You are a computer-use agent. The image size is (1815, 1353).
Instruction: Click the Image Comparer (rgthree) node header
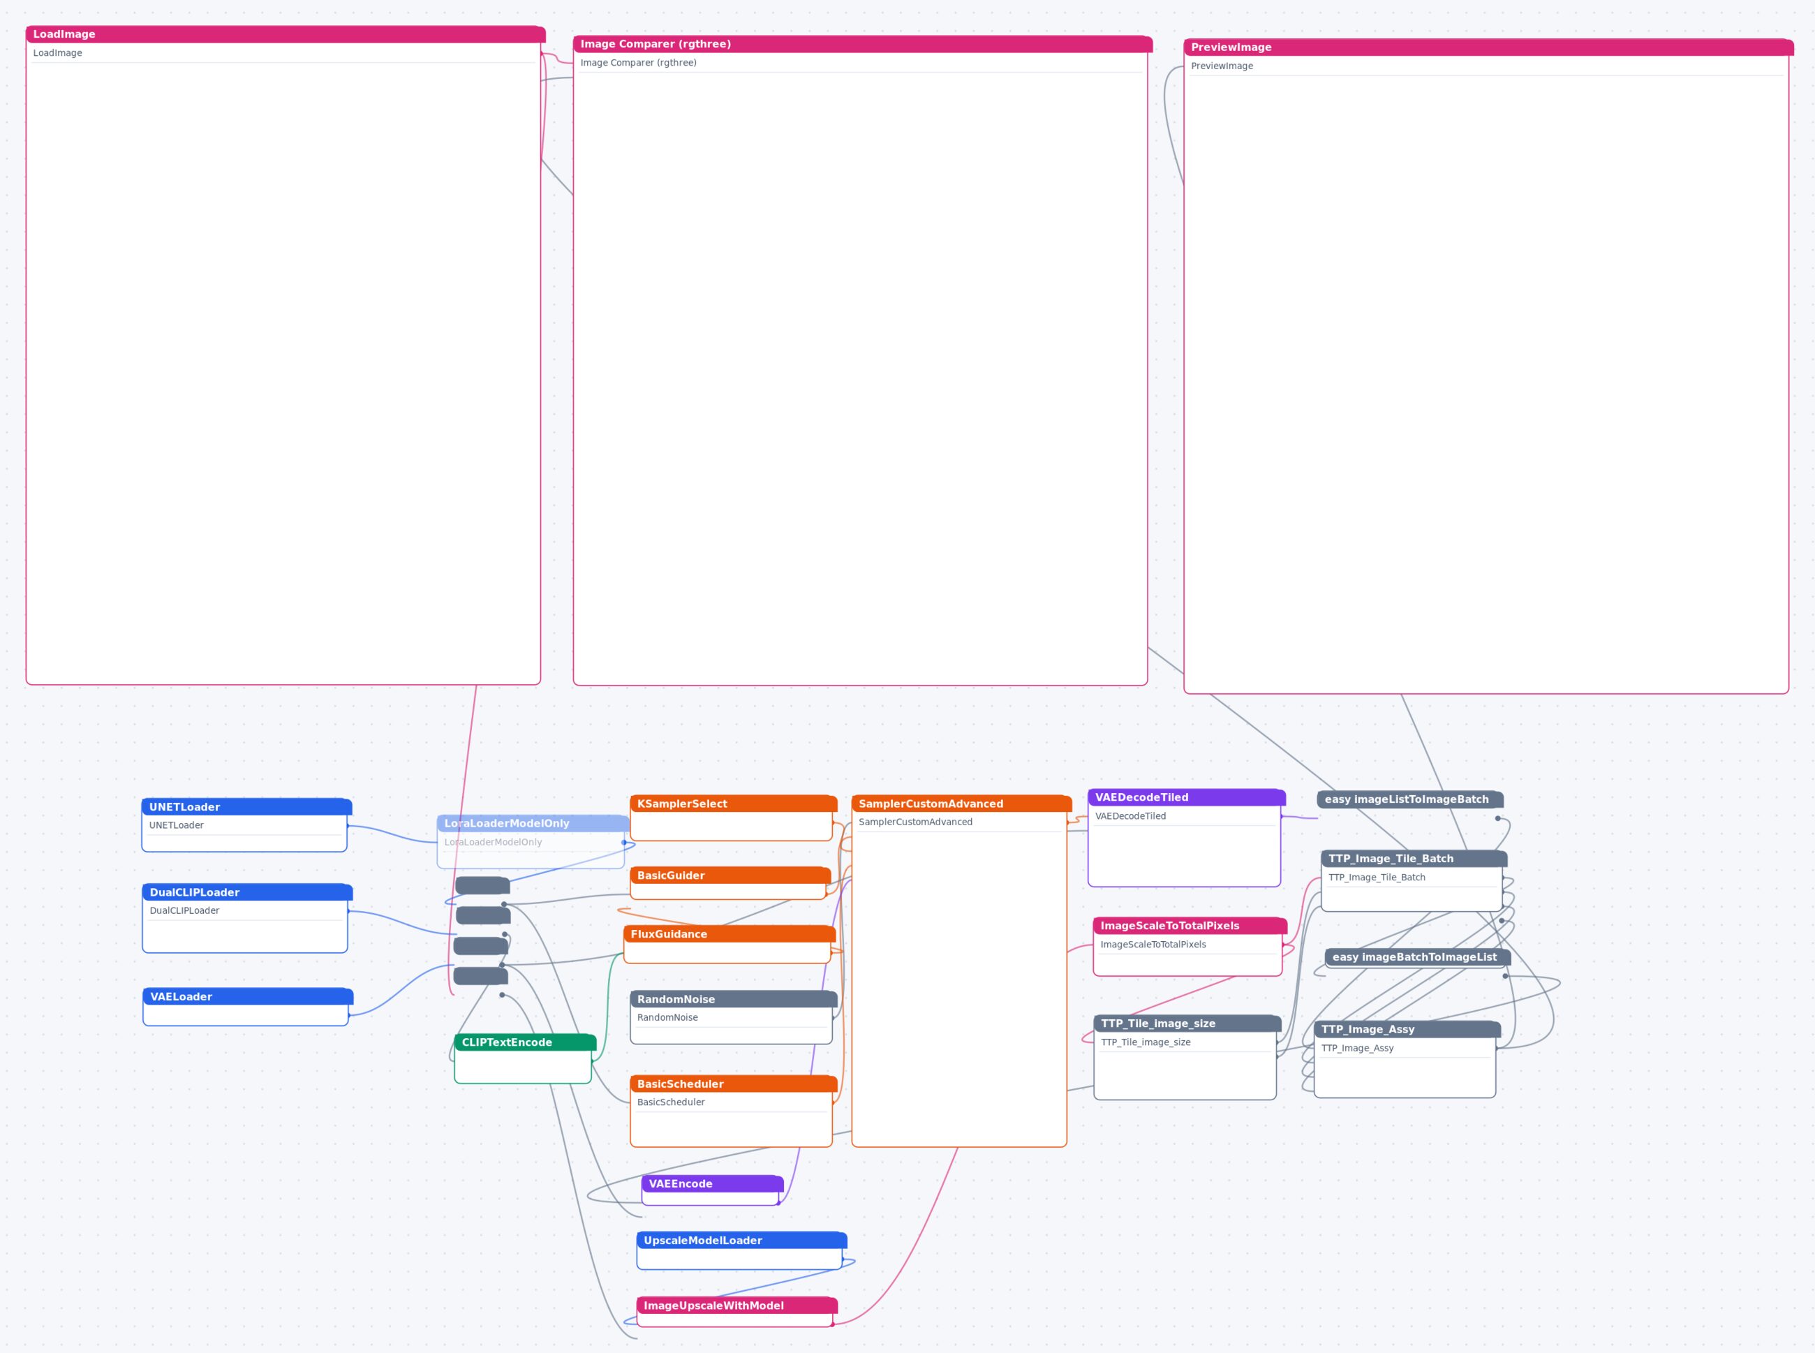pyautogui.click(x=862, y=44)
